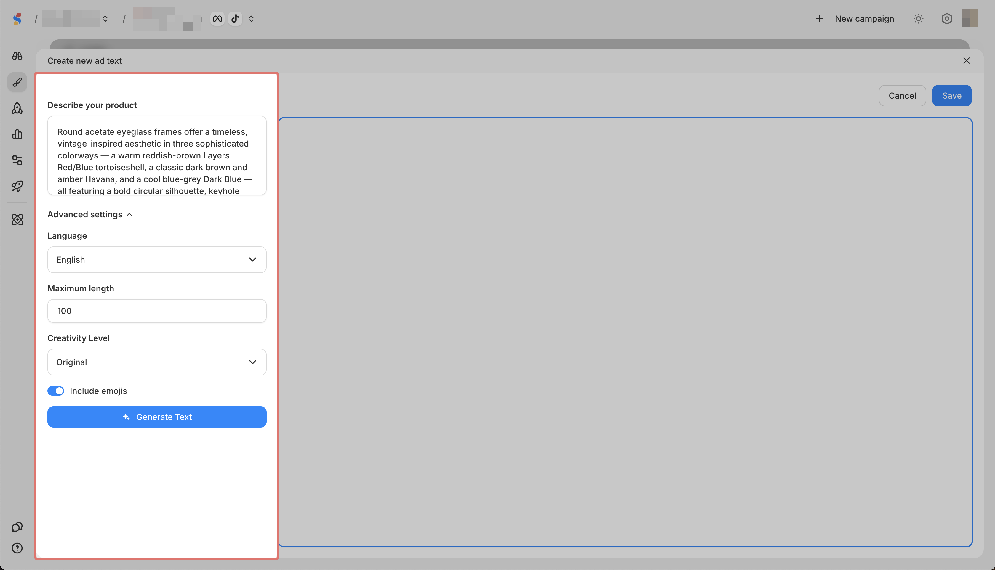The width and height of the screenshot is (995, 570).
Task: Click the atom icon in sidebar
Action: (17, 220)
